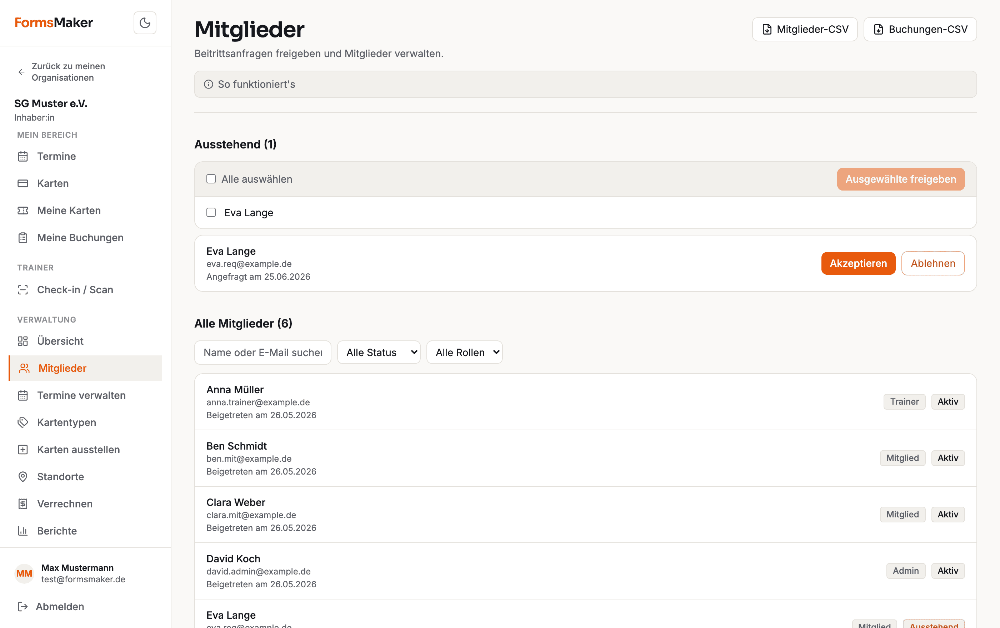Click the MM user avatar
Viewport: 1000px width, 628px height.
click(x=24, y=573)
